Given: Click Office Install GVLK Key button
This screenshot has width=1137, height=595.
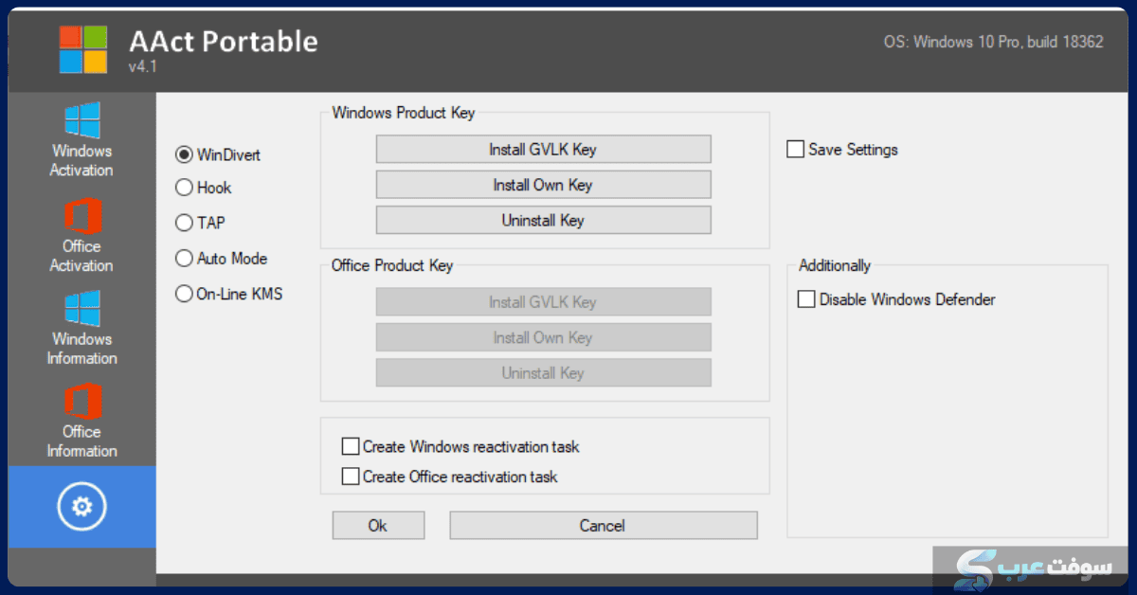Looking at the screenshot, I should click(x=543, y=302).
